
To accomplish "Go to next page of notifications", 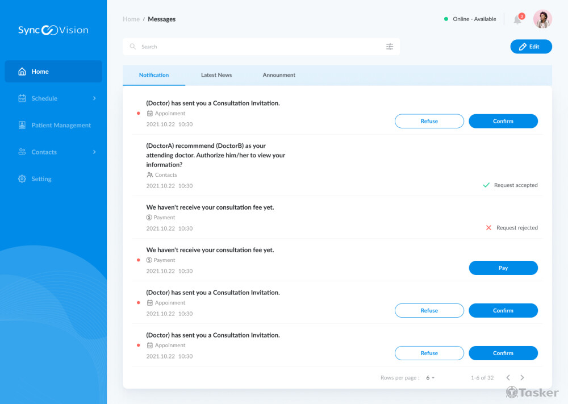I will click(x=522, y=378).
